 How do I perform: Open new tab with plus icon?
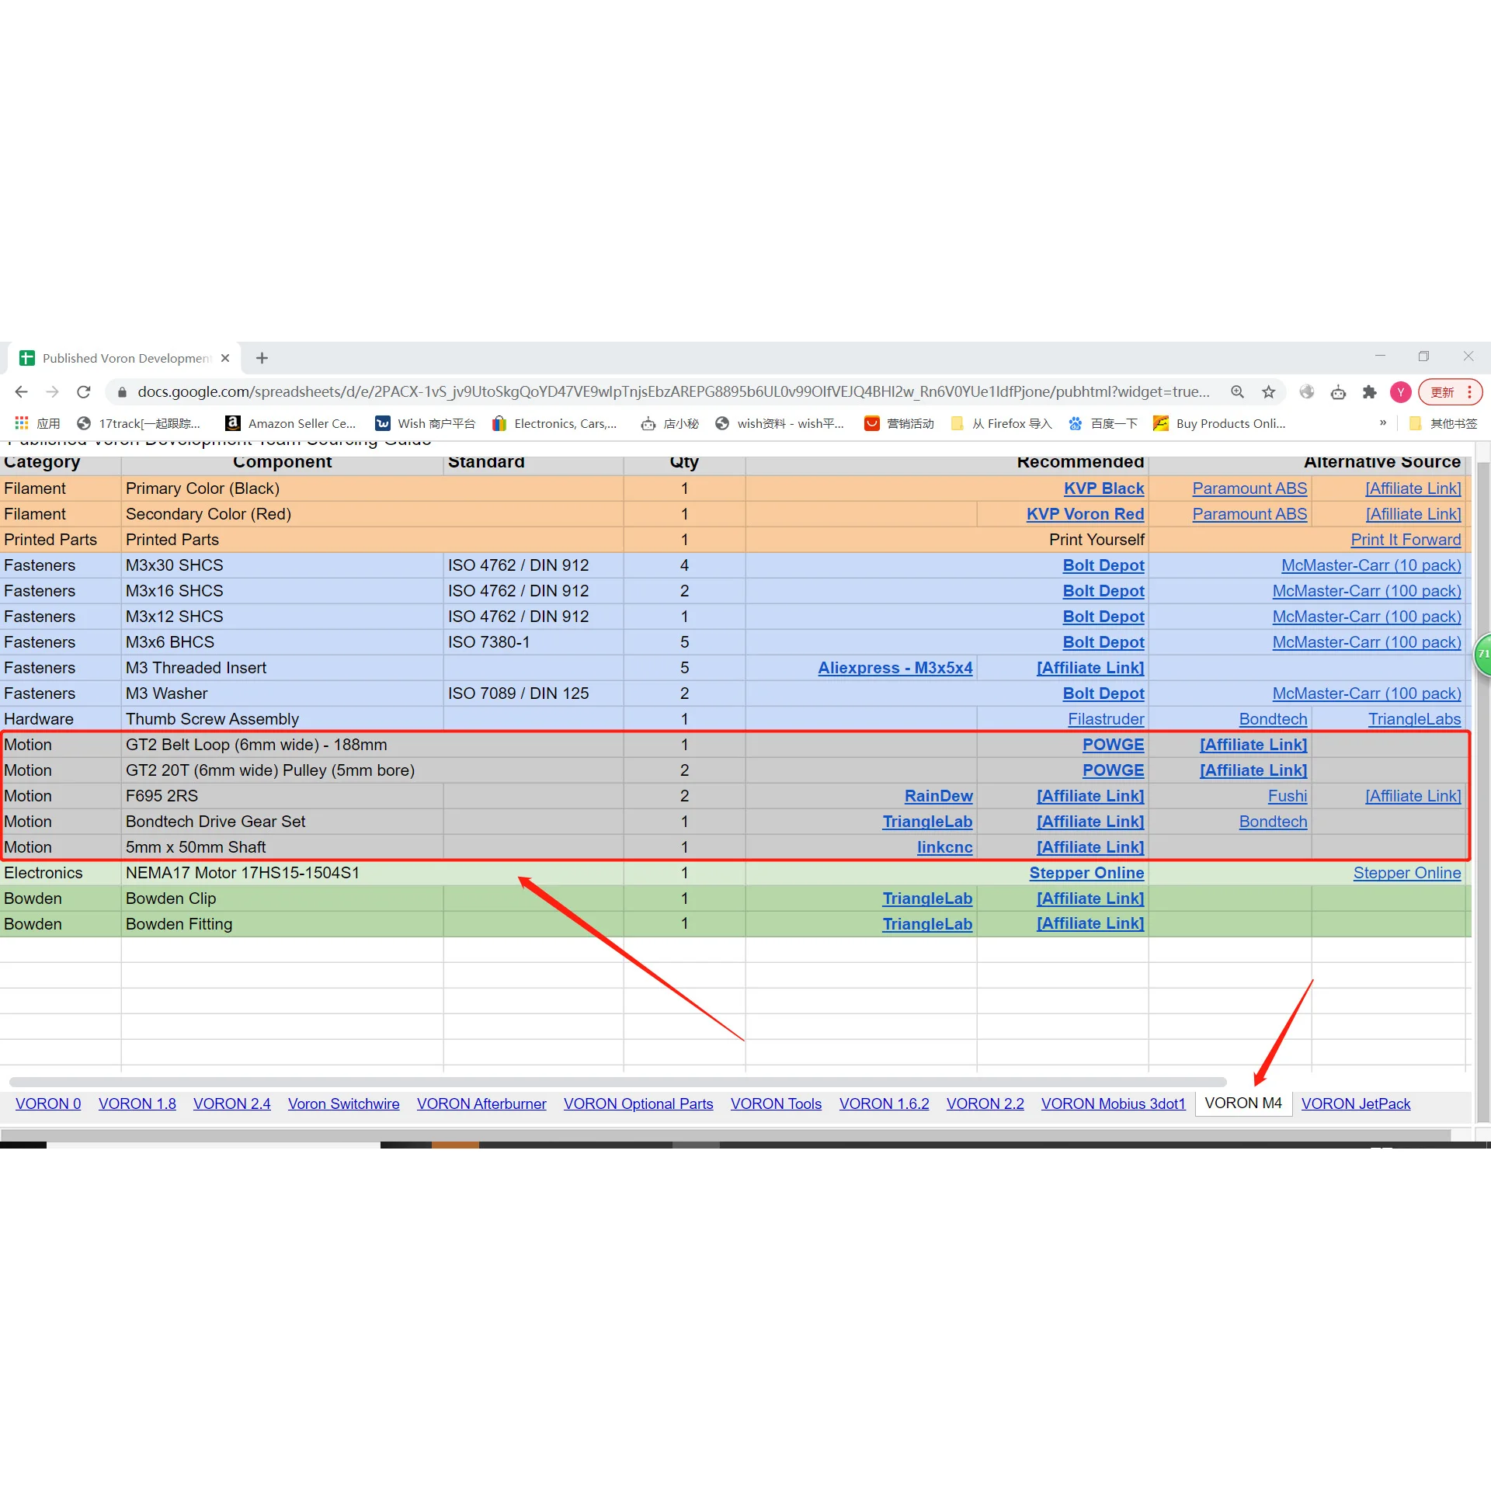coord(262,358)
